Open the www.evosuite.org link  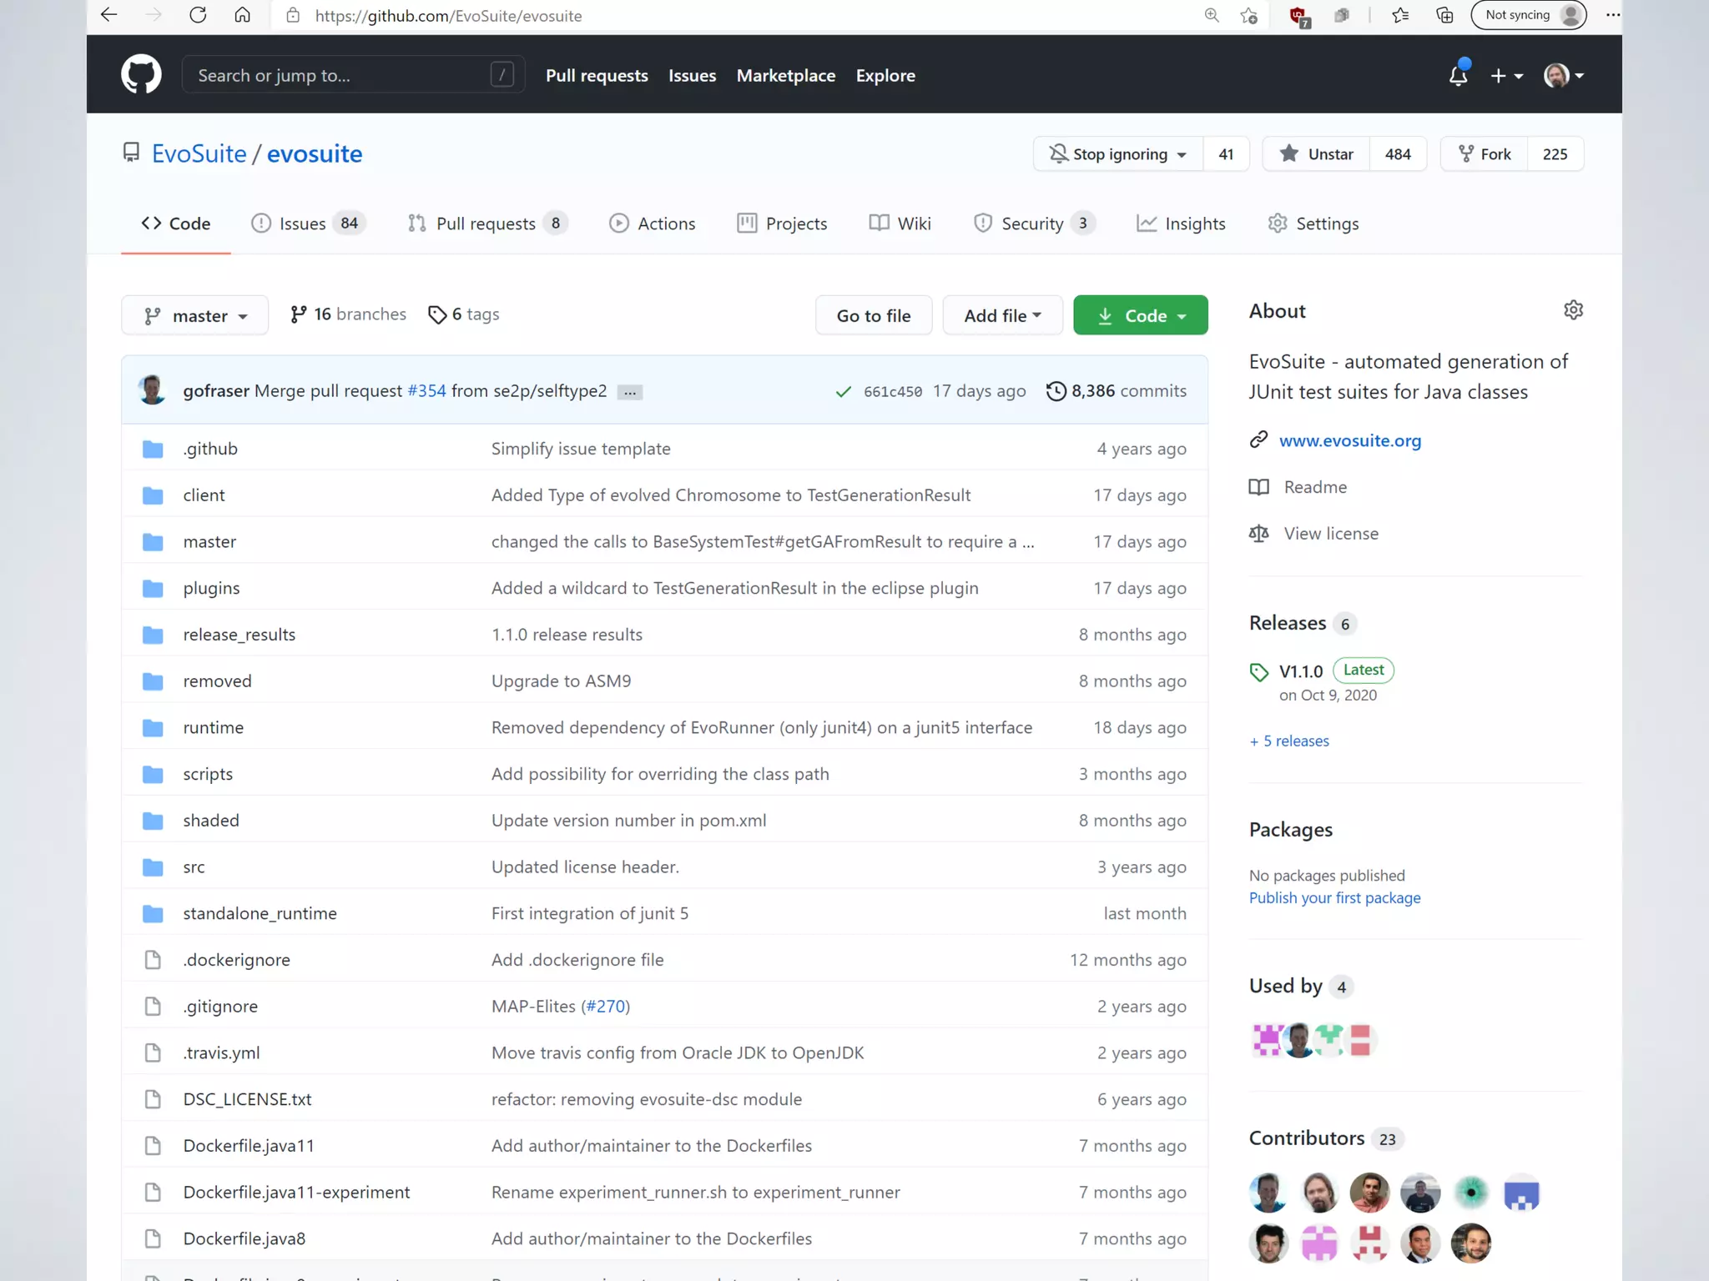tap(1349, 440)
